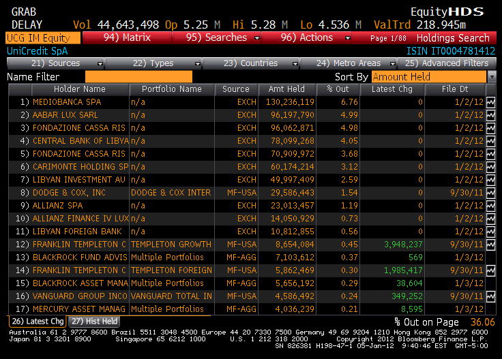
Task: Select holder VANGUARD GROUP INCO
Action: (80, 296)
